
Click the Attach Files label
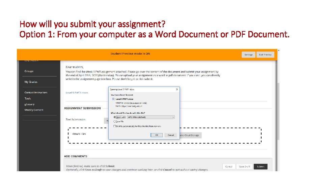click(x=79, y=134)
